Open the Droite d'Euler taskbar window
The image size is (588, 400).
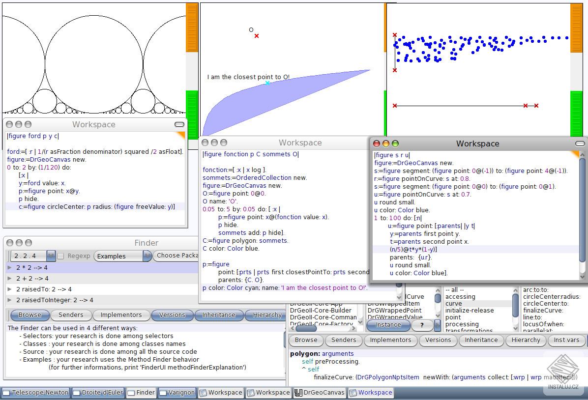98,393
